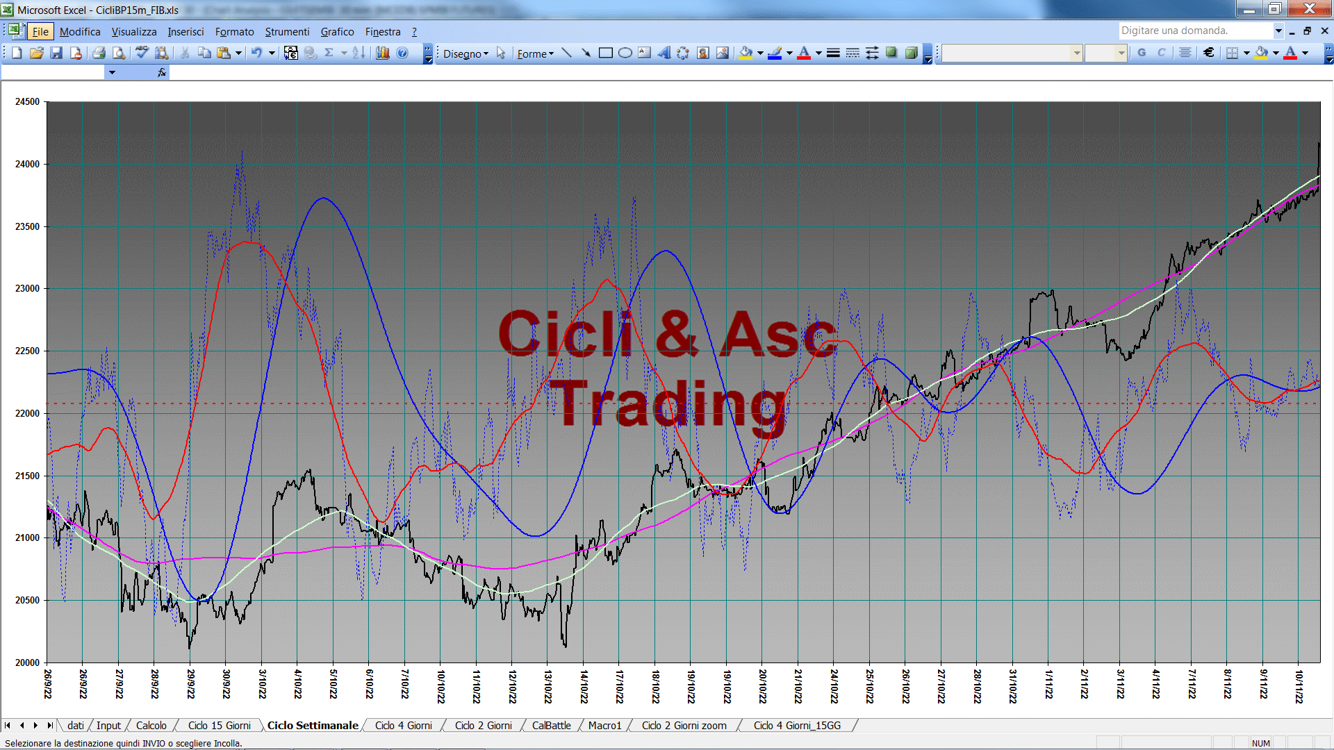Create a new workbook with New icon

17,53
